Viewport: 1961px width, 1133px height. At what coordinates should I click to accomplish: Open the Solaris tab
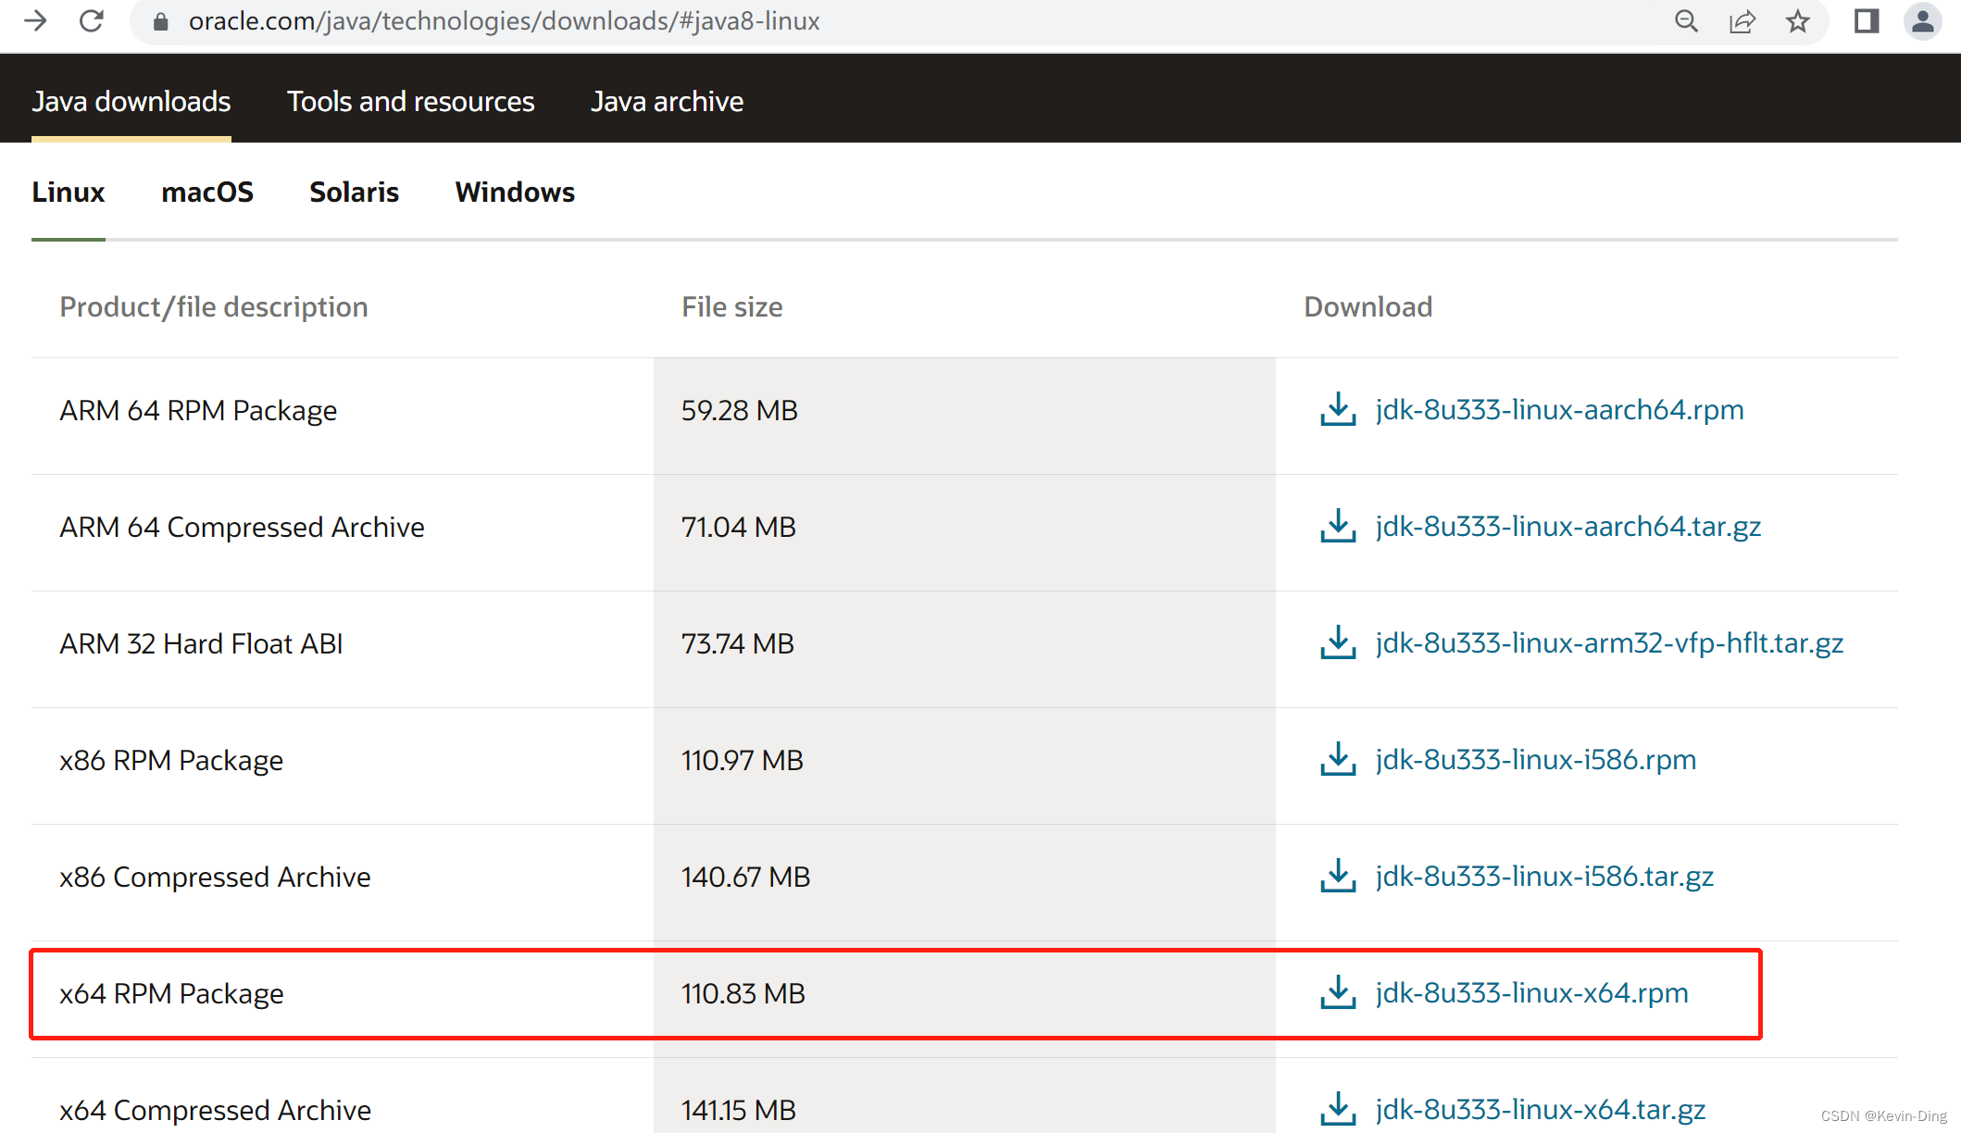[354, 192]
